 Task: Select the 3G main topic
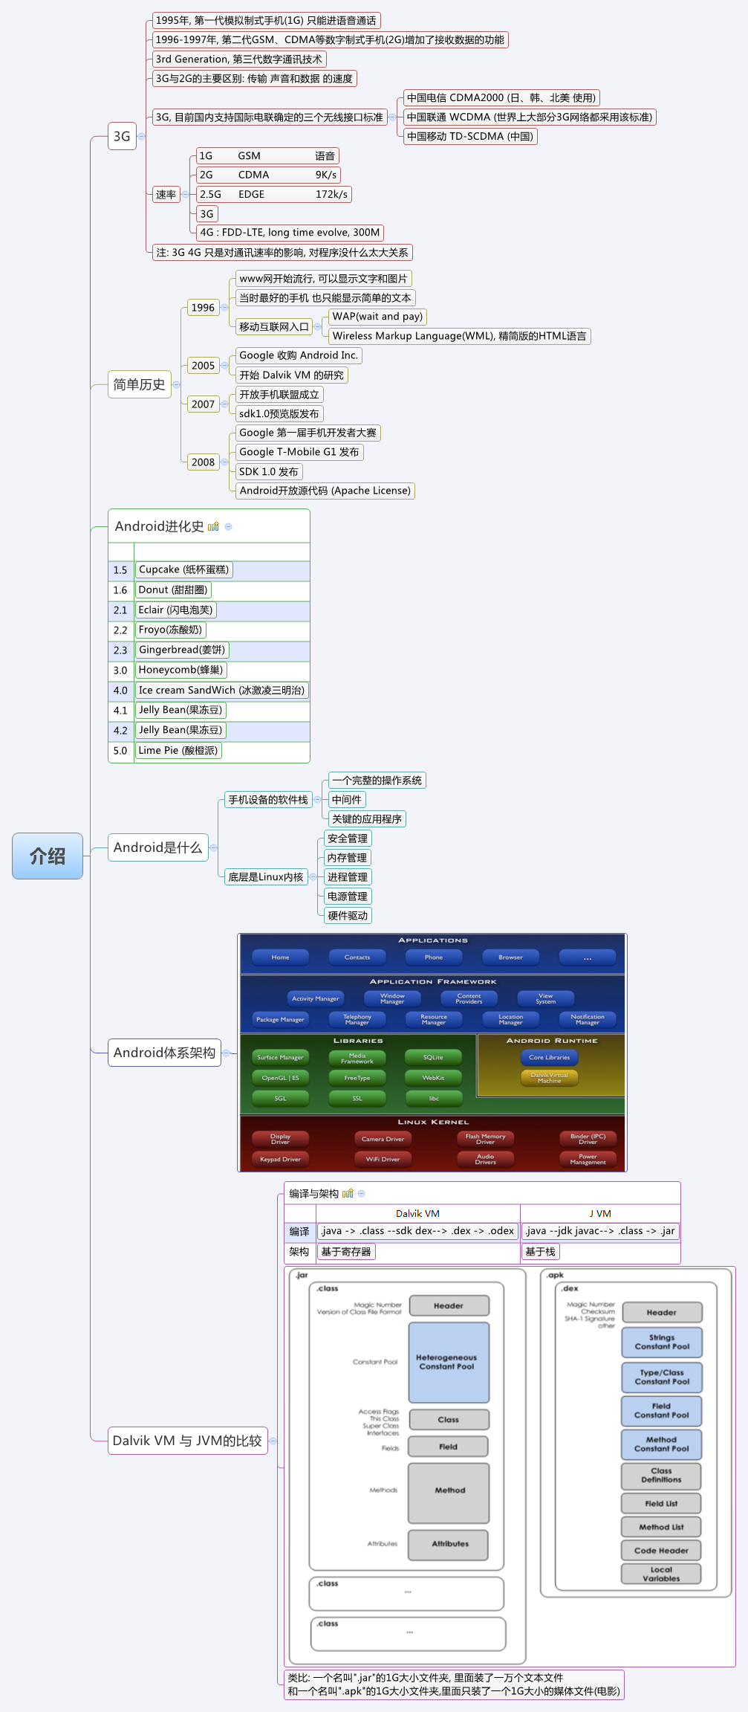coord(122,136)
